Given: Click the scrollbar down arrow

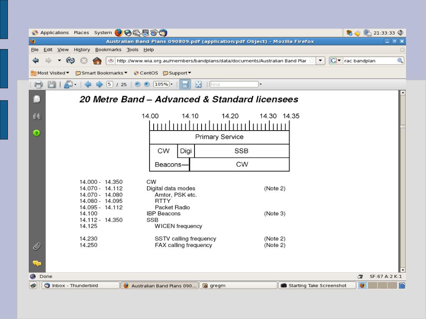Looking at the screenshot, I should click(x=403, y=270).
